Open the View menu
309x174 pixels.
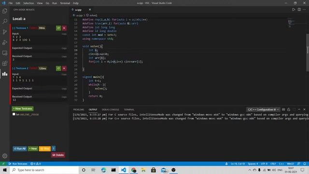(40, 3)
